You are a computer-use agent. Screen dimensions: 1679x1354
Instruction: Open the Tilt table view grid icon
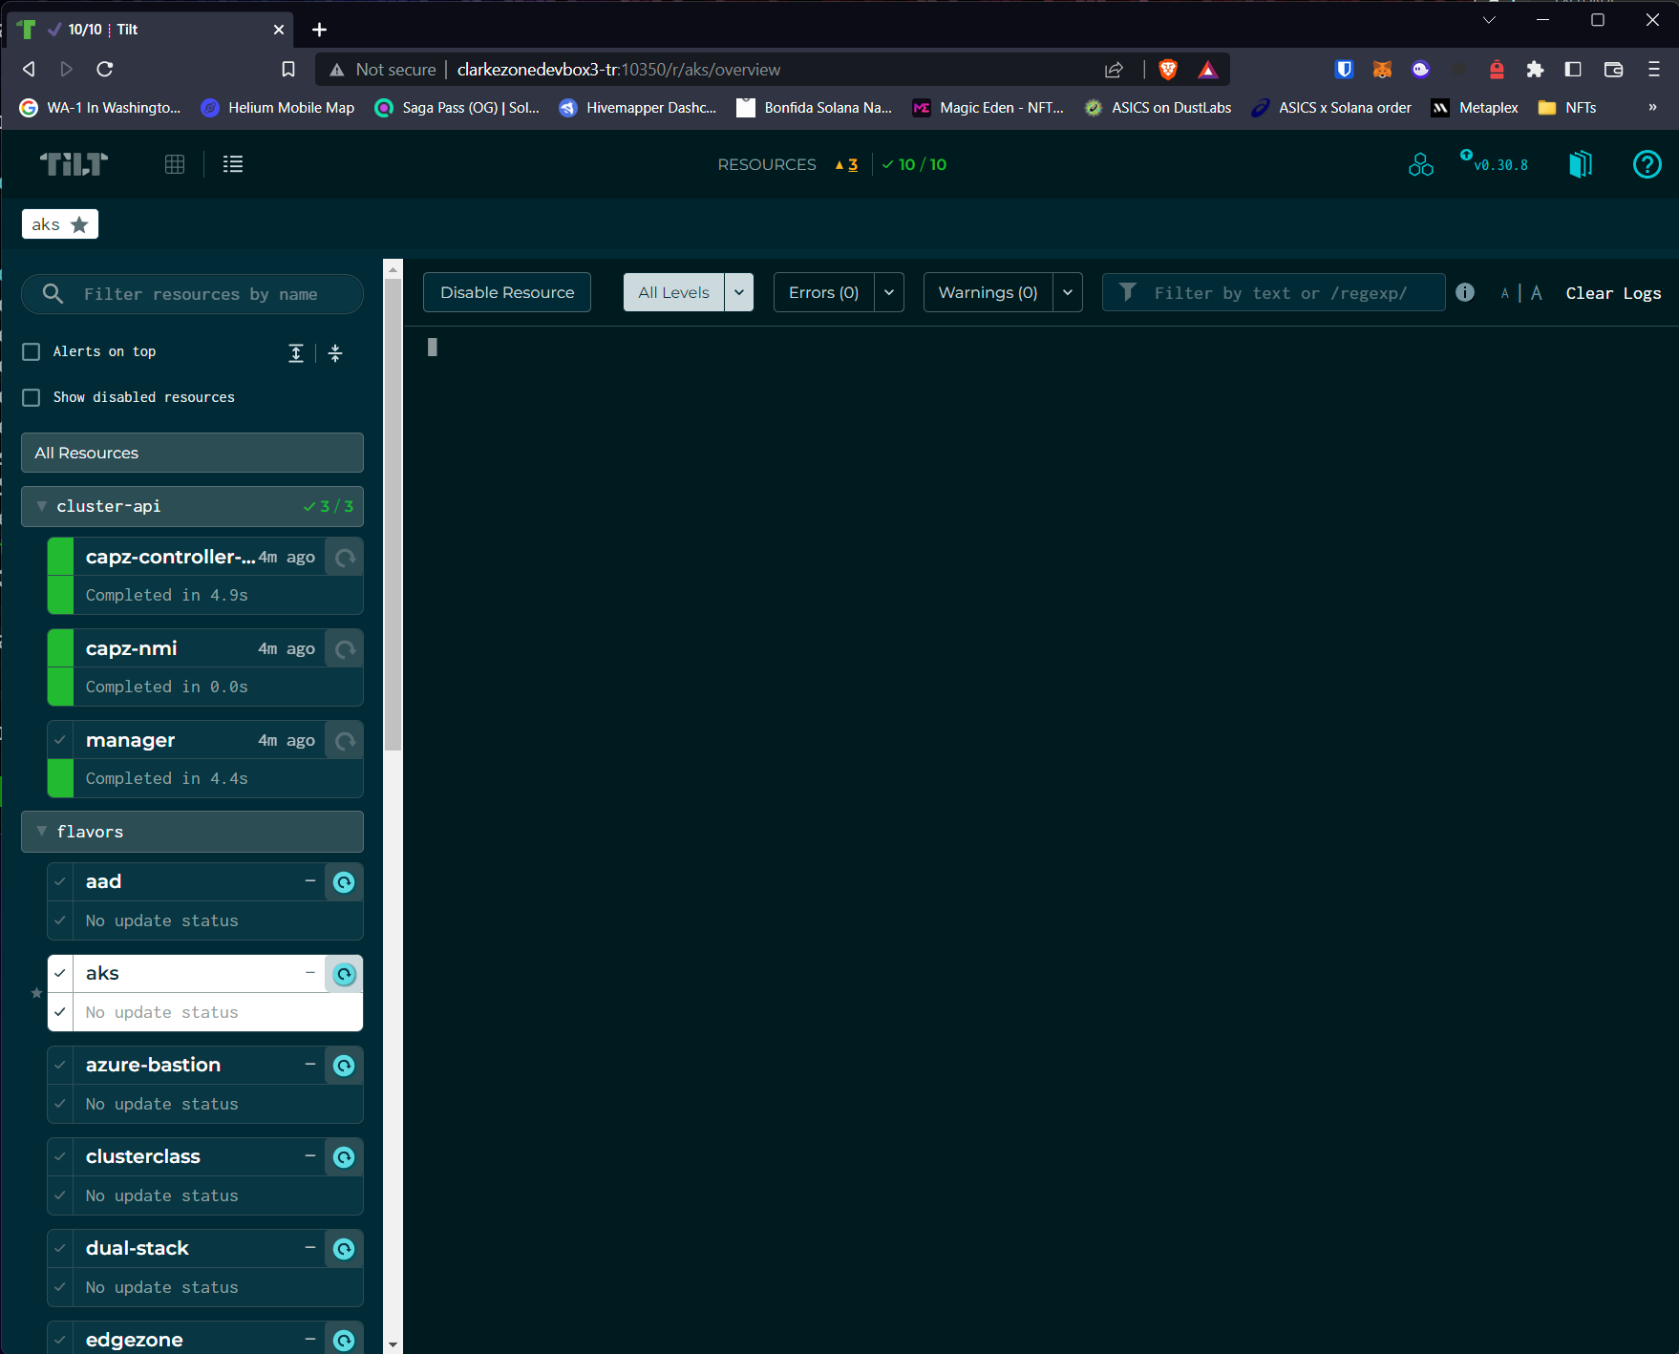[175, 164]
